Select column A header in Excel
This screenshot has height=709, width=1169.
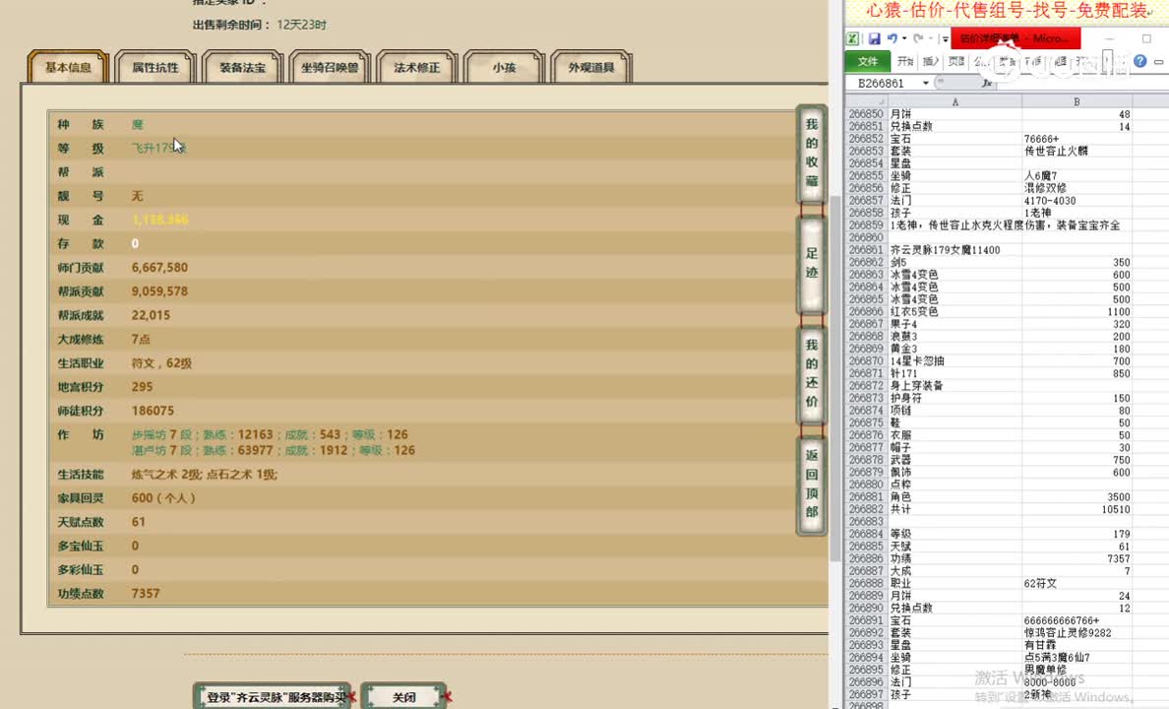(x=954, y=101)
